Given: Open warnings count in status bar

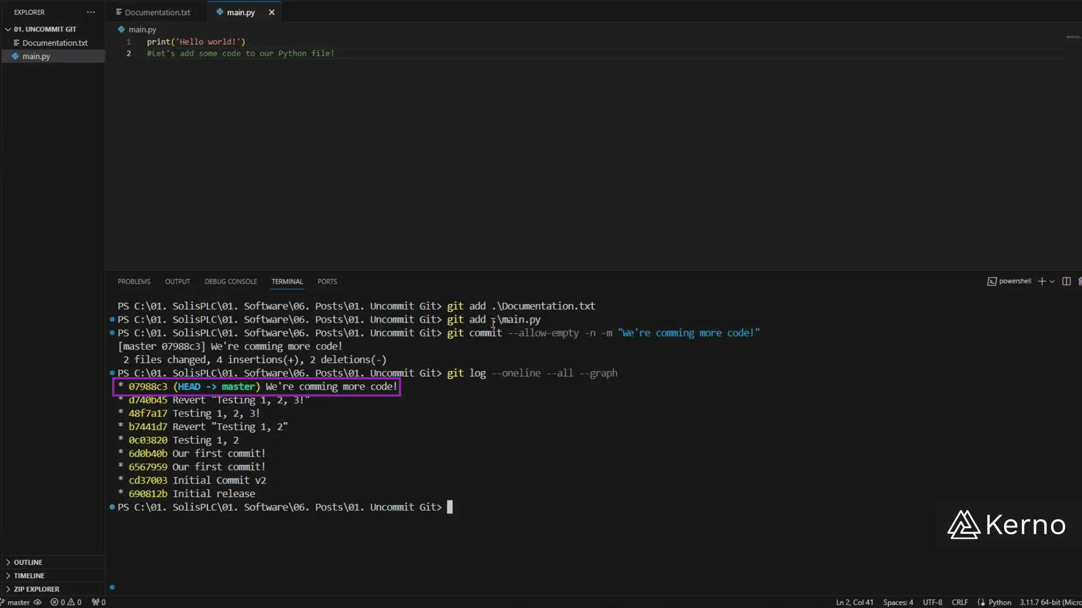Looking at the screenshot, I should point(74,602).
